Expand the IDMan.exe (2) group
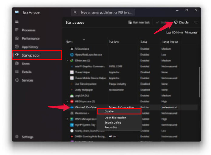The height and width of the screenshot is (155, 211). 67,60
